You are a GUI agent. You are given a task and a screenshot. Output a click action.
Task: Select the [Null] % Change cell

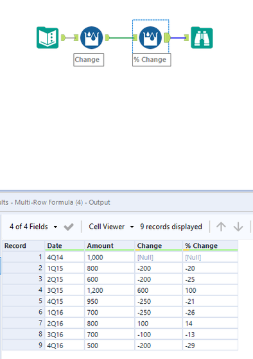pyautogui.click(x=210, y=257)
